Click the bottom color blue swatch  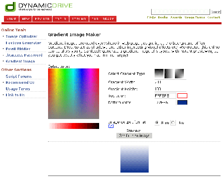pyautogui.click(x=182, y=103)
